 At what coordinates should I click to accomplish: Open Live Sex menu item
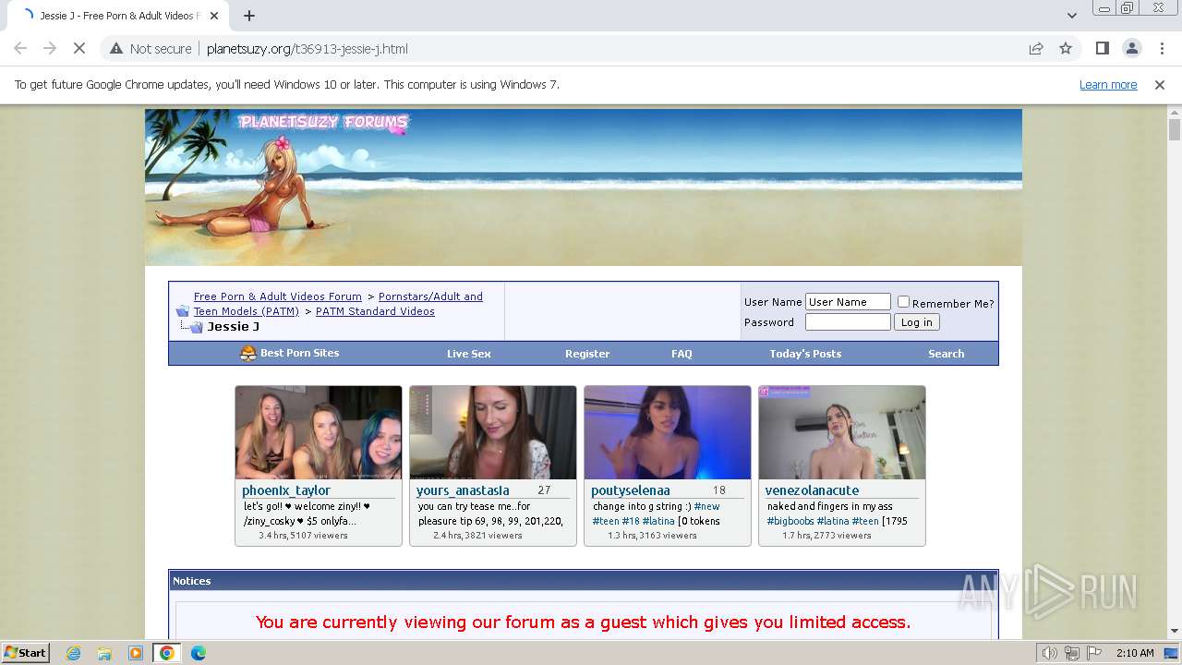469,354
